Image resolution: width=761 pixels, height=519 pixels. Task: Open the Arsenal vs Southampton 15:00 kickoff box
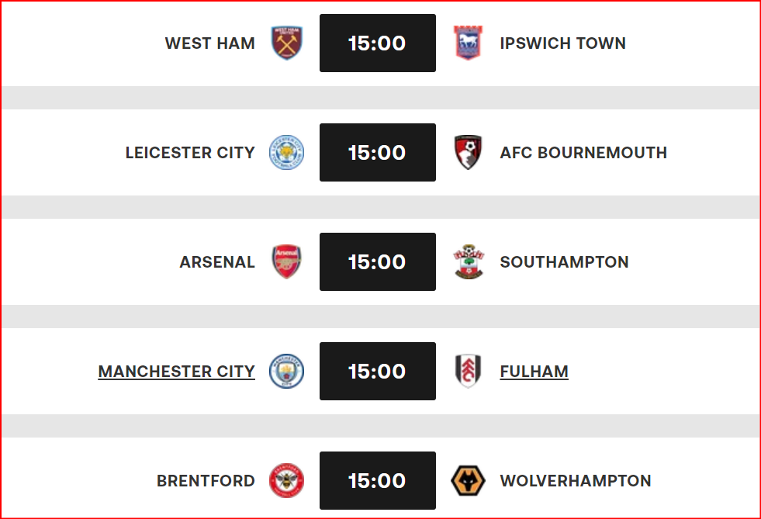378,262
